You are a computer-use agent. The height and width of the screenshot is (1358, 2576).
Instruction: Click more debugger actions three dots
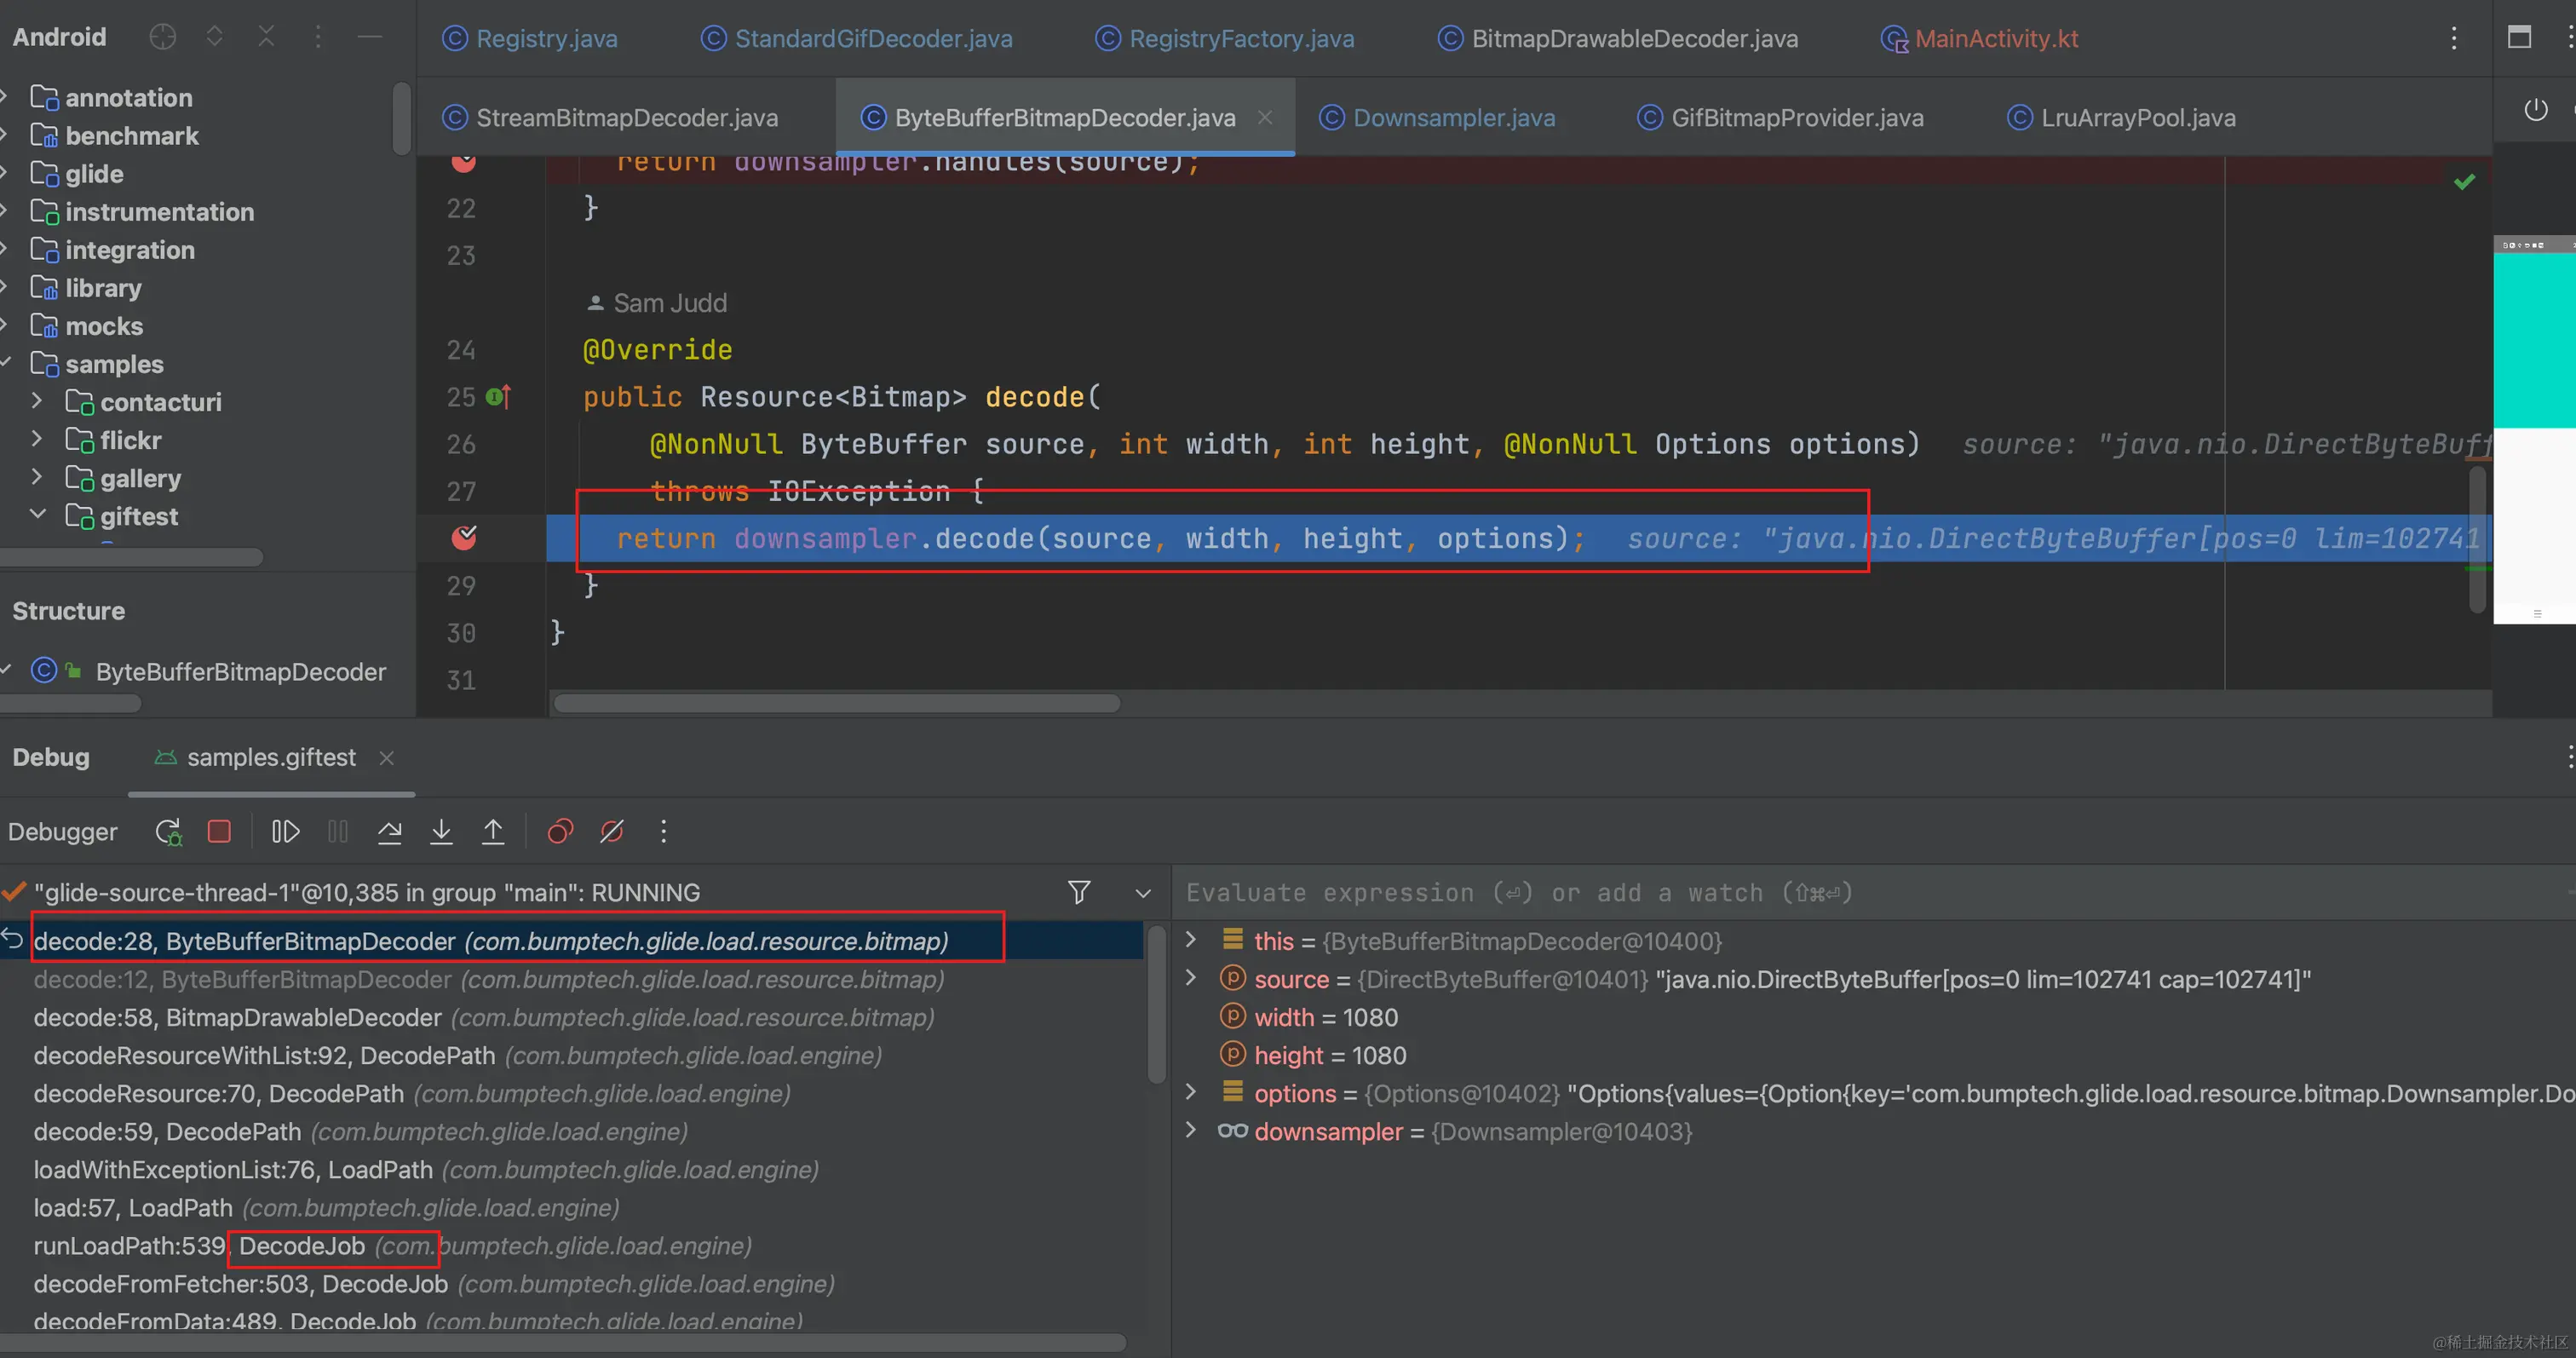click(663, 831)
